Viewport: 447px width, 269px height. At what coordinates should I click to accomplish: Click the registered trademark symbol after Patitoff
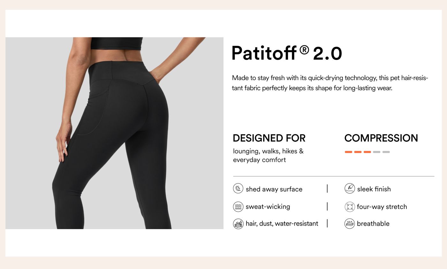(x=305, y=49)
